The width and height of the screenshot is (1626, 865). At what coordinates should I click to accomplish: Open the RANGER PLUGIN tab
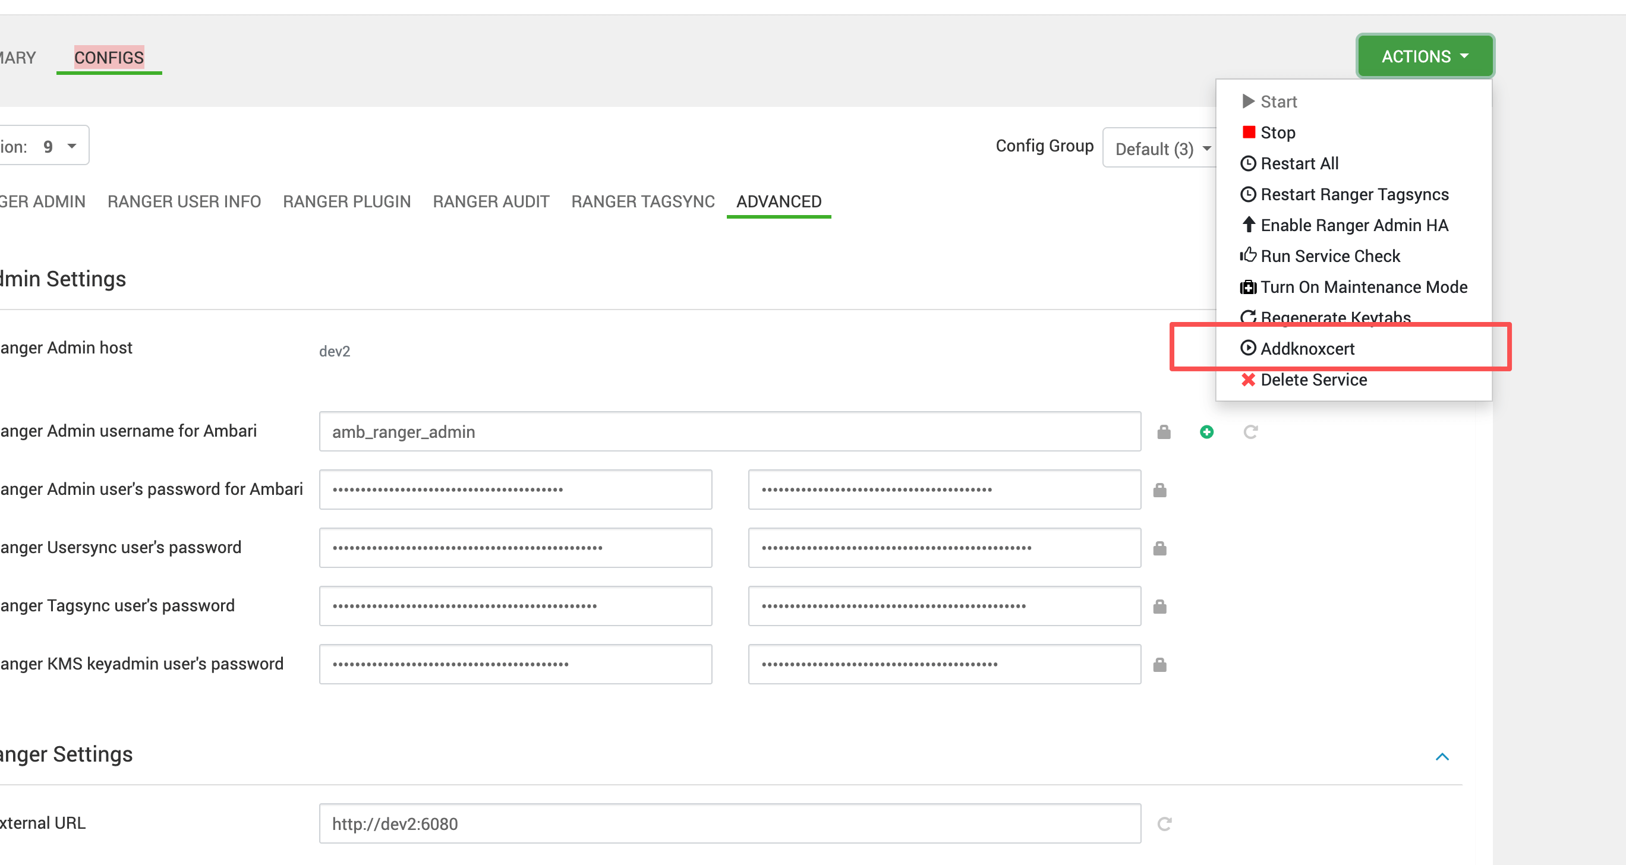coord(346,201)
